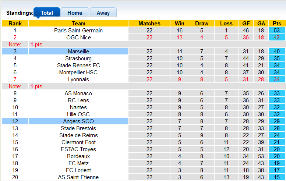Select AS Monaco in the table
Image resolution: width=286 pixels, height=181 pixels.
78,93
